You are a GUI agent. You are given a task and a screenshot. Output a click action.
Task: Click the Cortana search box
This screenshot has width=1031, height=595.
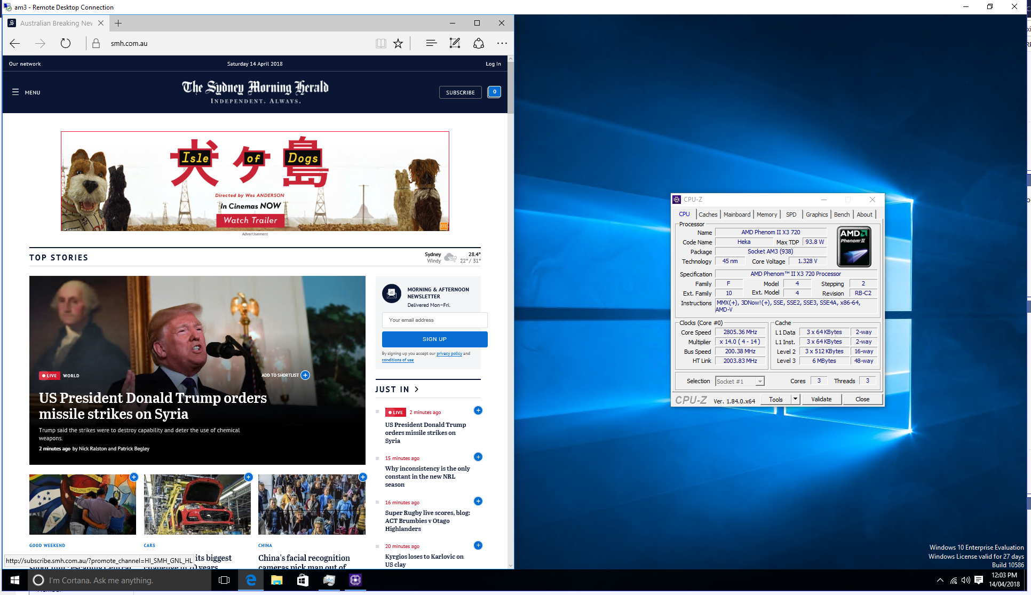pyautogui.click(x=120, y=580)
